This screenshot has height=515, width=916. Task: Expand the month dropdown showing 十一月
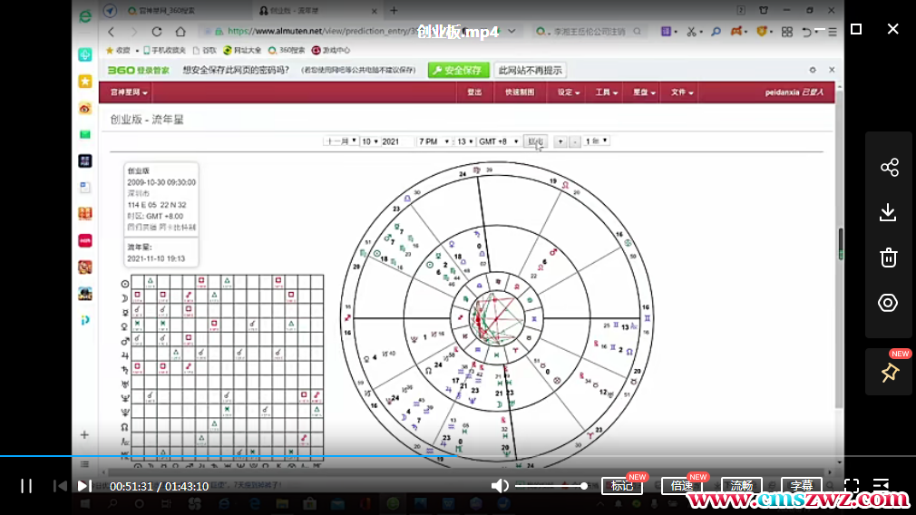click(x=340, y=141)
